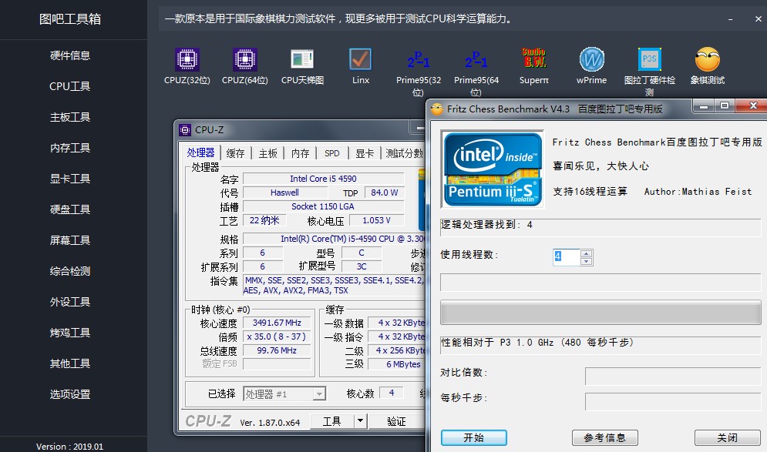Switch to the 缓存 tab in CPU-Z
This screenshot has height=452, width=767.
pyautogui.click(x=235, y=153)
